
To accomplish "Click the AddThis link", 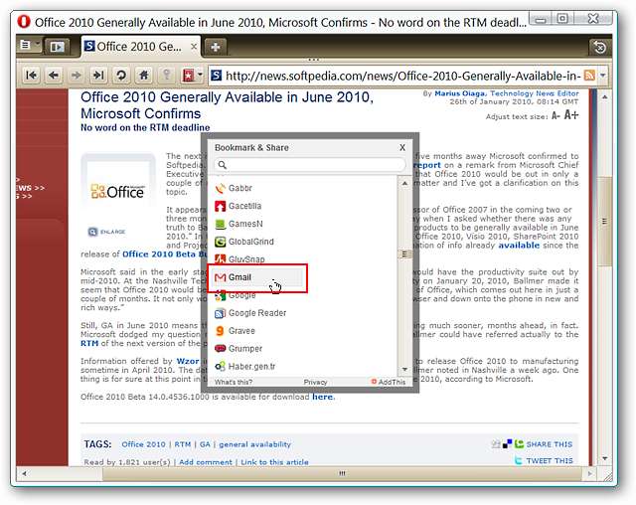I will point(389,382).
